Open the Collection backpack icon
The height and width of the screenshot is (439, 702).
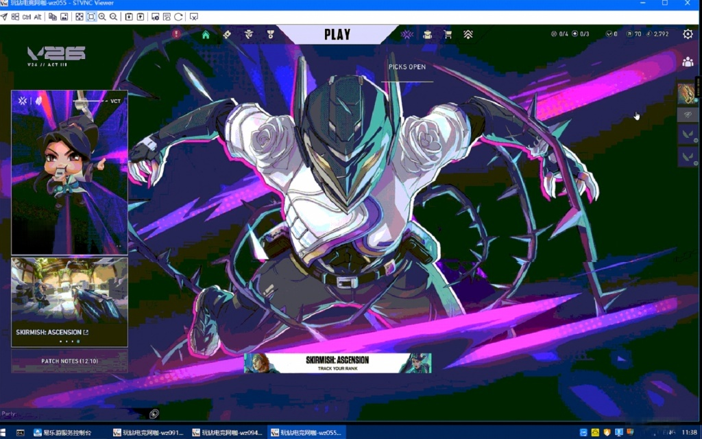428,34
